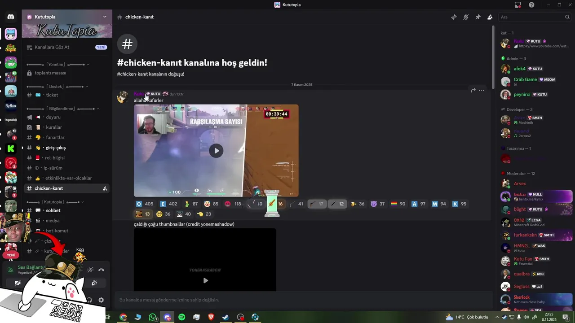The width and height of the screenshot is (575, 323).
Task: Toggle the purple devil reaction with 37
Action: 378,204
